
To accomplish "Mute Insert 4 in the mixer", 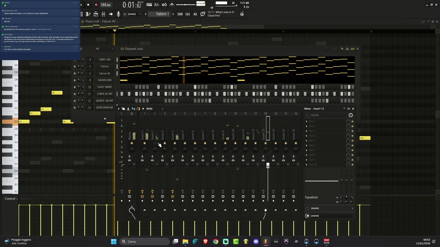I will coord(175,143).
